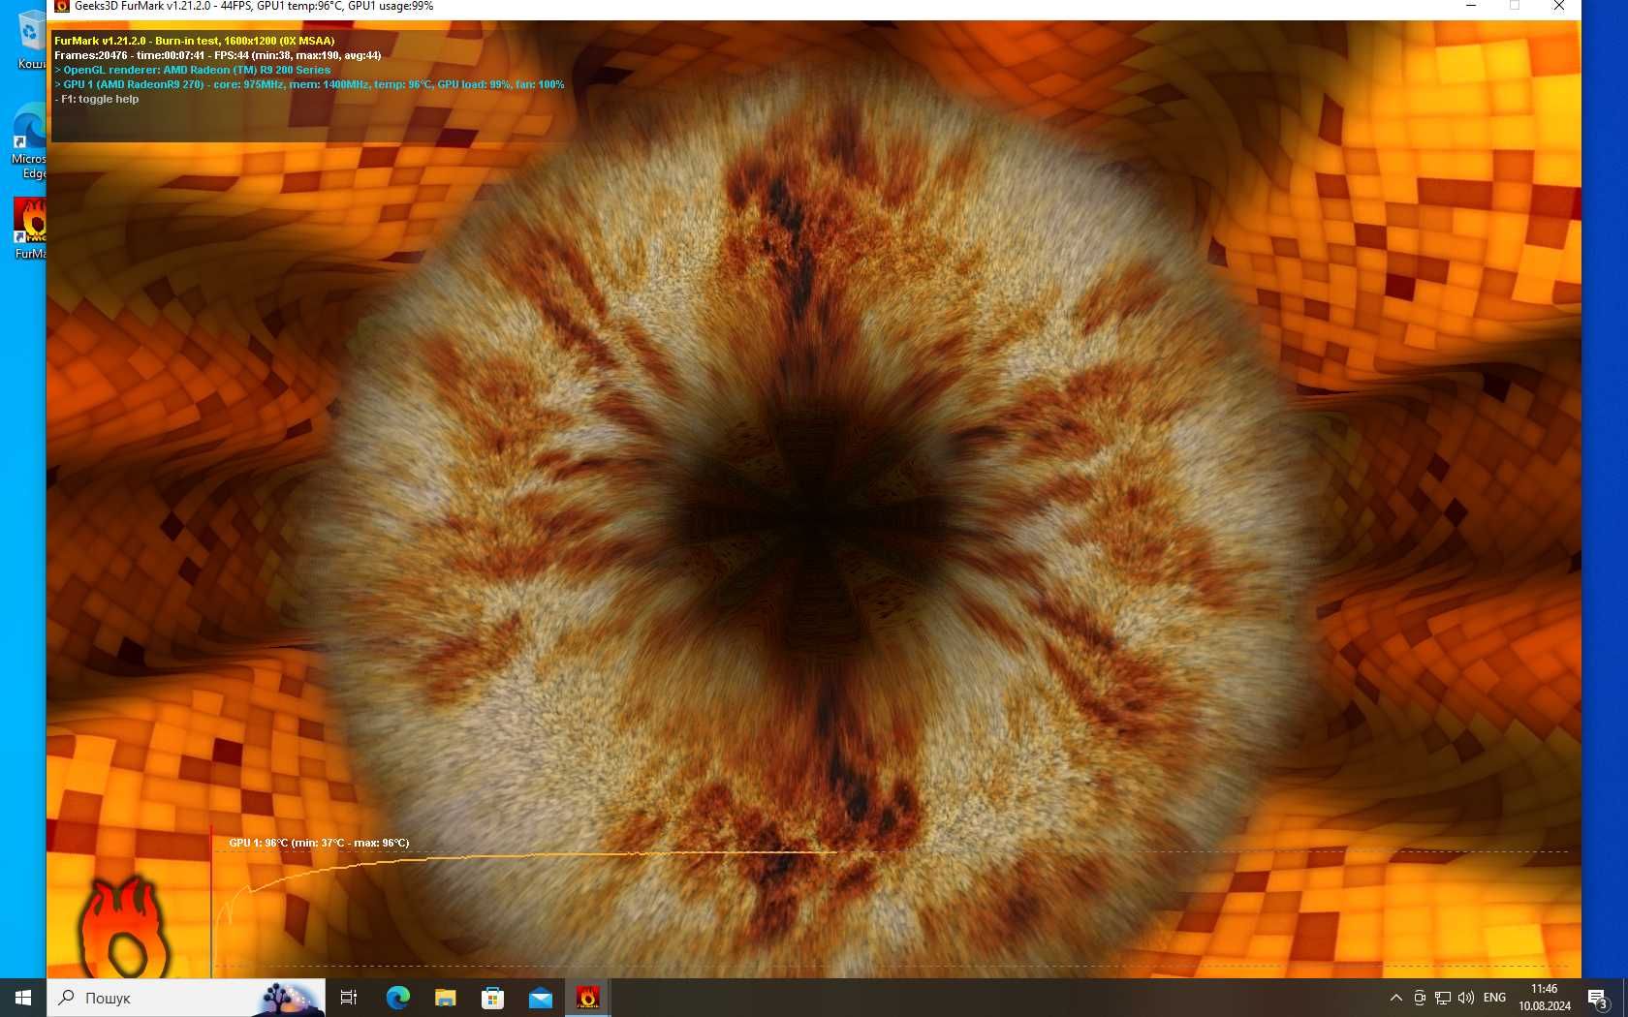Open the Mail app from the taskbar
1628x1017 pixels.
point(540,998)
